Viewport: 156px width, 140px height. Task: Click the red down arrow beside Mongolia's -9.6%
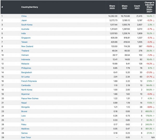tap(154, 107)
